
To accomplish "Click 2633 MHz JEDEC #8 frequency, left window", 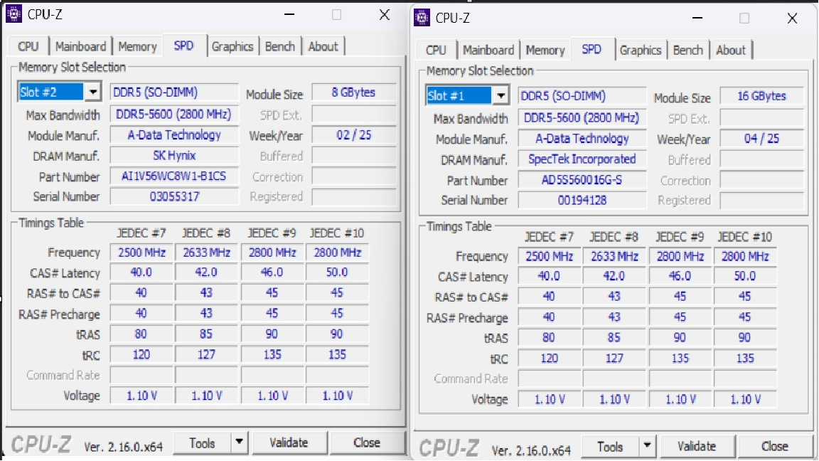I will pyautogui.click(x=206, y=253).
